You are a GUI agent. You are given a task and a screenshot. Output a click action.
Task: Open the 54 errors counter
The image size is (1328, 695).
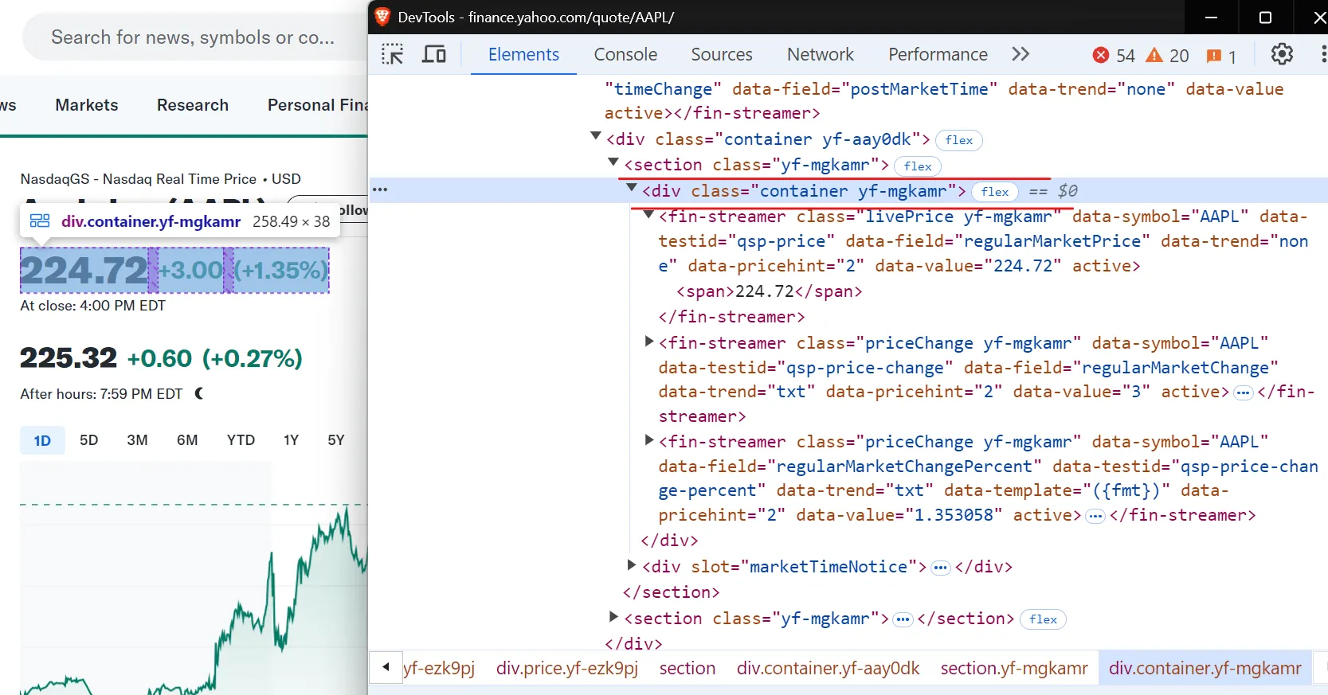pos(1114,55)
